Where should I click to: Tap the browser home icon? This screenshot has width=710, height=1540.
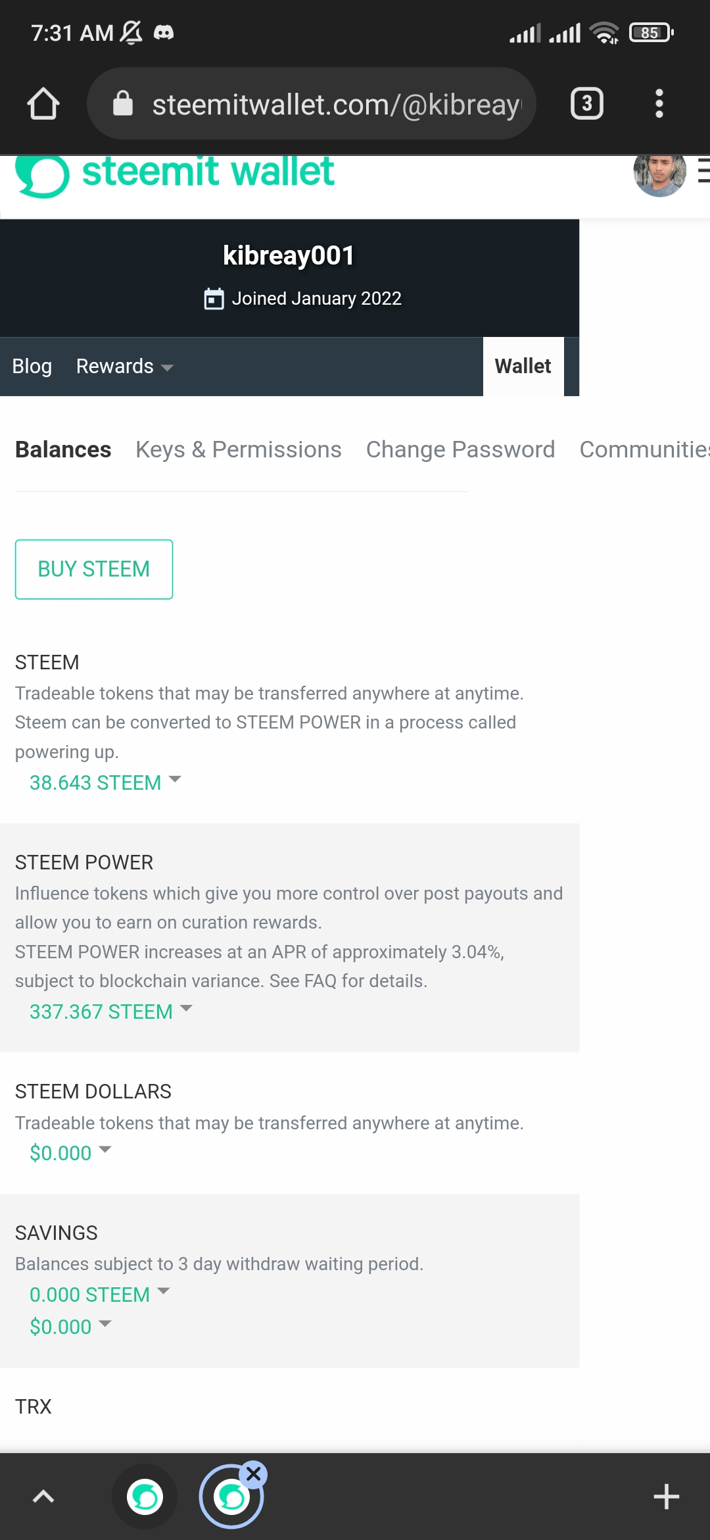click(x=43, y=104)
